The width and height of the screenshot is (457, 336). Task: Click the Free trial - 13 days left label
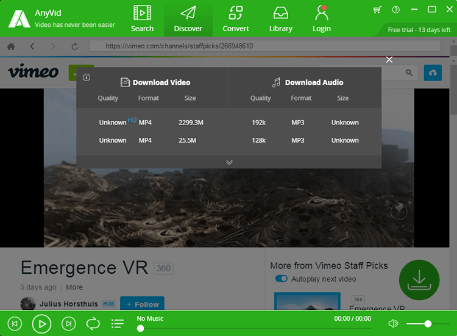coord(419,30)
